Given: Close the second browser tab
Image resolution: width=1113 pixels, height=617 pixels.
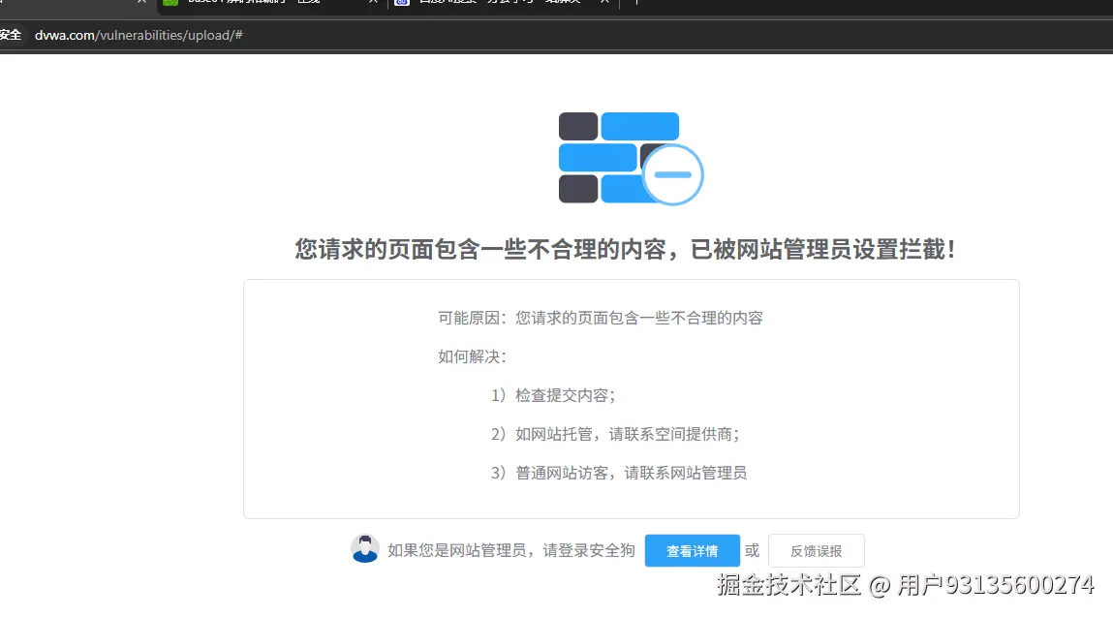Looking at the screenshot, I should 373,4.
